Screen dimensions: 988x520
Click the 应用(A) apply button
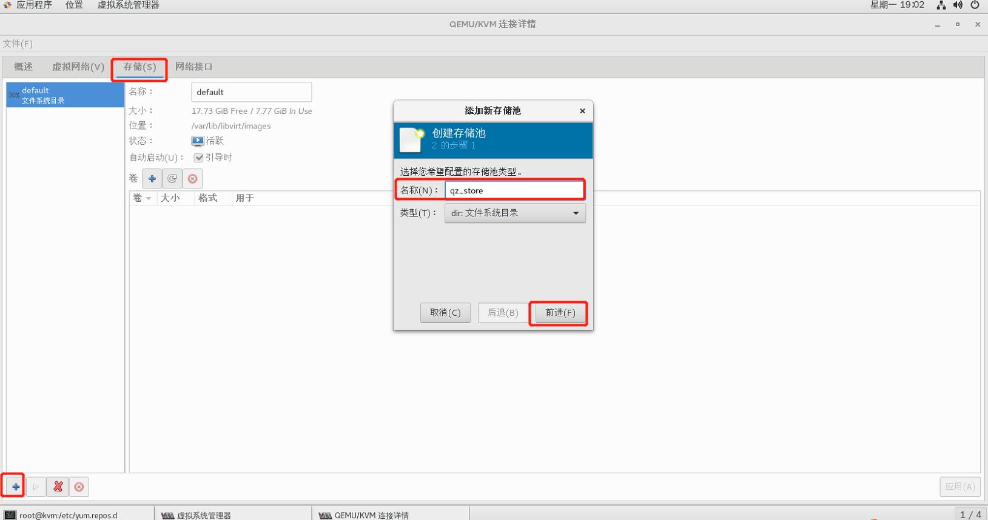point(960,487)
